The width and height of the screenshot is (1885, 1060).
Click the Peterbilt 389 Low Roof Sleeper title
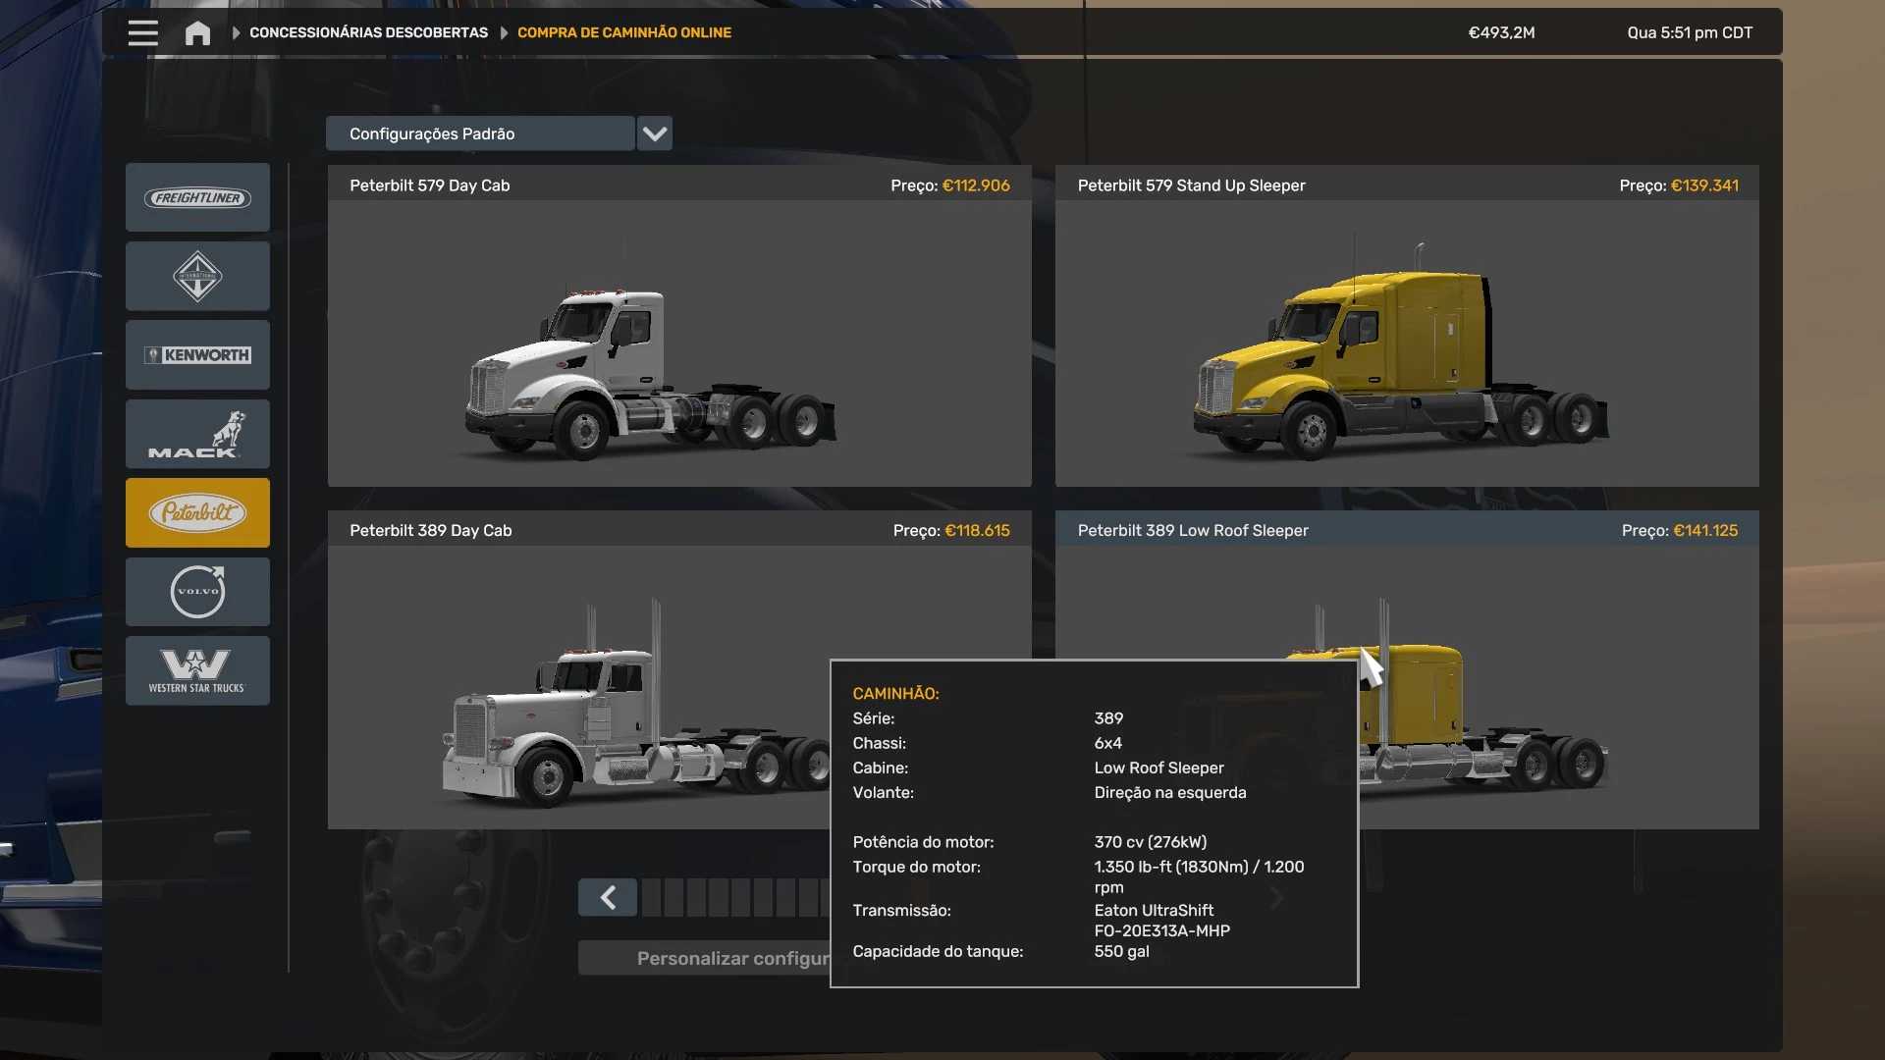pos(1193,530)
